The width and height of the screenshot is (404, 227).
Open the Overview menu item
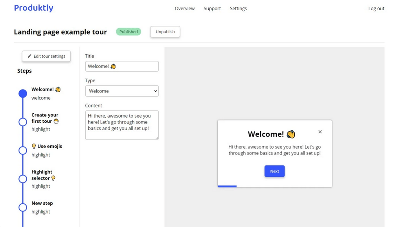[184, 8]
